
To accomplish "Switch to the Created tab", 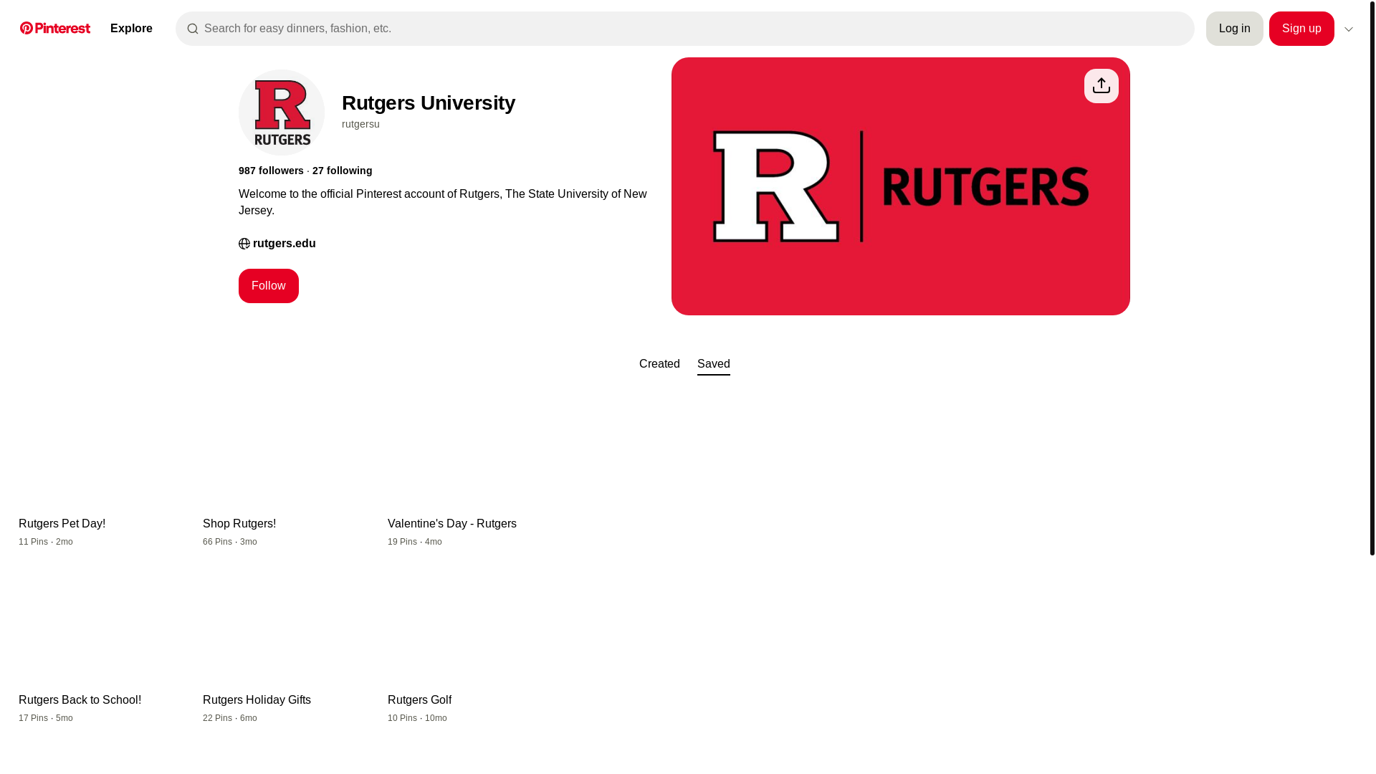I will pos(659,364).
